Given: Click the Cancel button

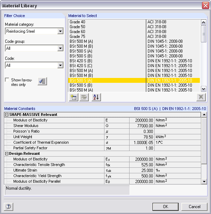Looking at the screenshot, I should click(194, 207).
